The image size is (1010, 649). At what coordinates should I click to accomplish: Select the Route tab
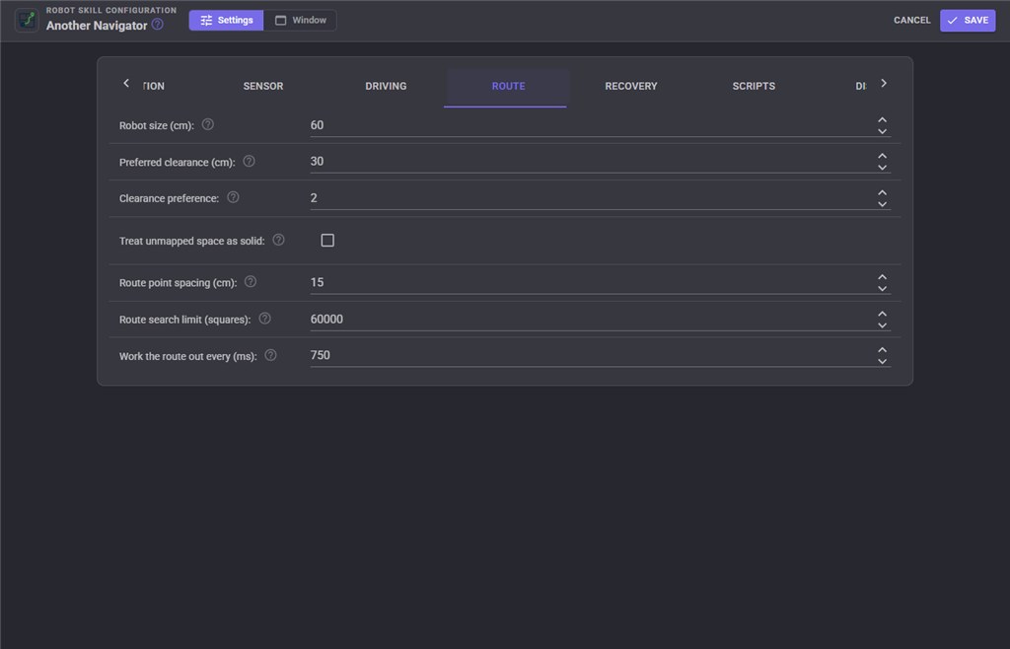(x=508, y=86)
